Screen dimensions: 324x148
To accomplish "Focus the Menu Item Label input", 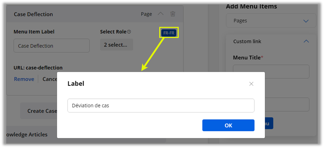I will pyautogui.click(x=52, y=46).
